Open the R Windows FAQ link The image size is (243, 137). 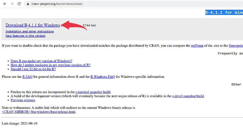[x=103, y=77]
